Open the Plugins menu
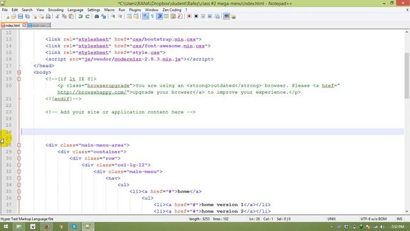 (135, 10)
